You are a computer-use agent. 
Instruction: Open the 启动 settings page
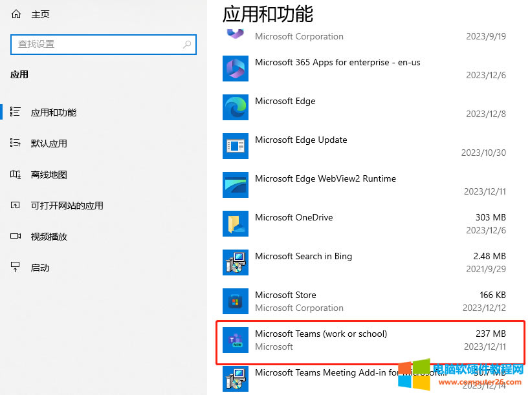39,268
